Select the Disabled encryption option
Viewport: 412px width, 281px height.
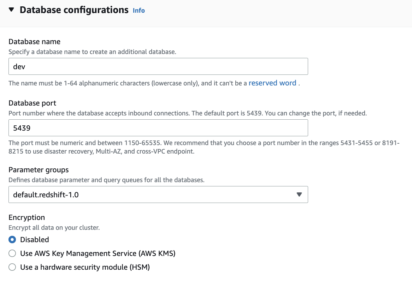pos(12,240)
